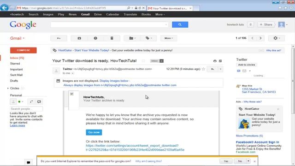This screenshot has width=295, height=166.
Task: Open the Move to folder dropdown
Action: [132, 38]
